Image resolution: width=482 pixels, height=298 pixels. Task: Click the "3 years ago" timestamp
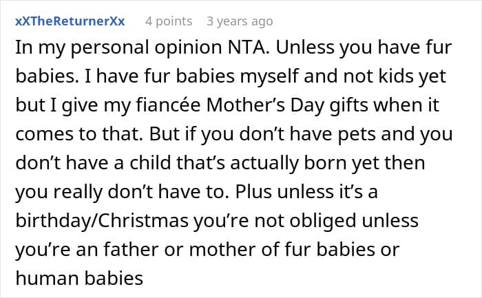[x=240, y=21]
